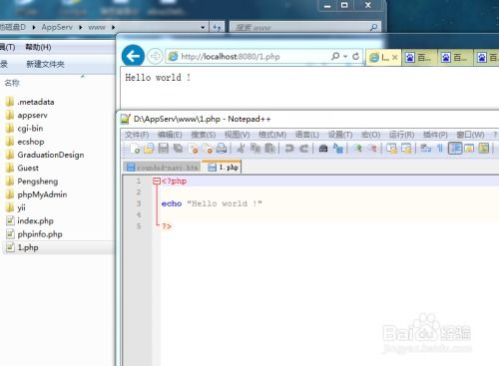Viewport: 499px width, 366px height.
Task: Undo last edit with toolbar Undo arrow
Action: coord(289,149)
